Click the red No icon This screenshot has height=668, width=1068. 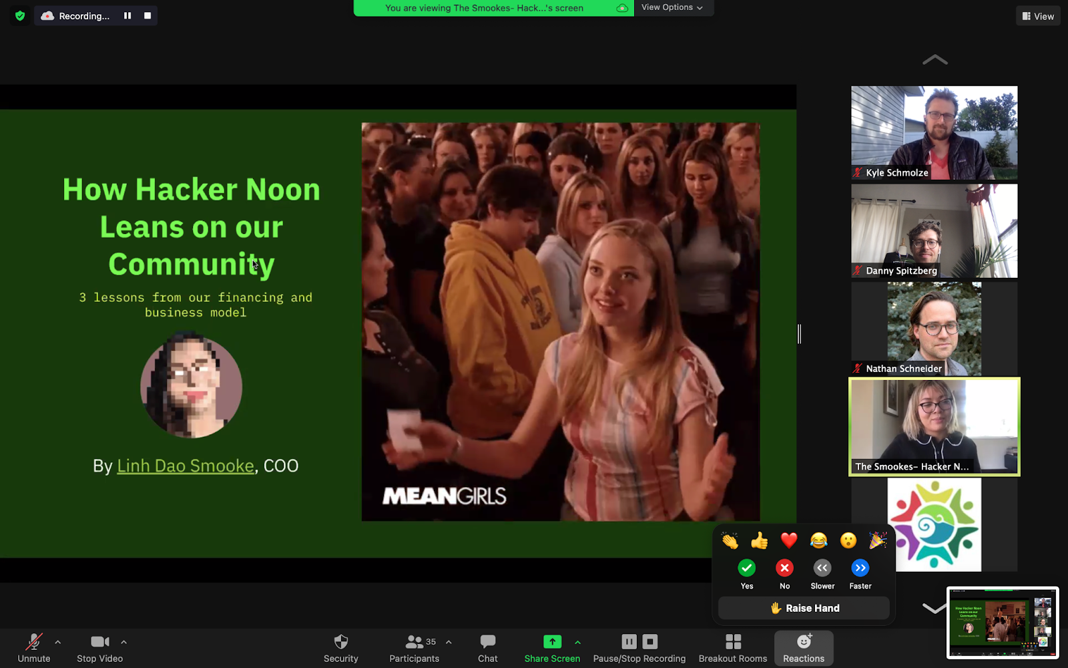coord(785,568)
